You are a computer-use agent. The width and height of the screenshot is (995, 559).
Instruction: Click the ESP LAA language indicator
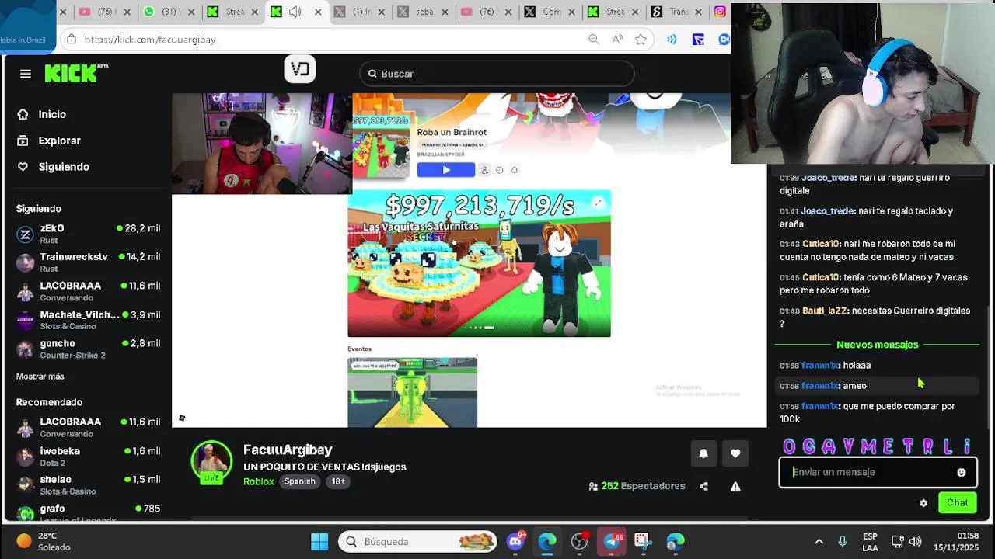[870, 541]
